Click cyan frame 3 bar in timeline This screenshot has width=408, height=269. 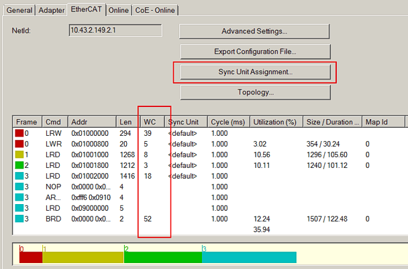point(249,257)
